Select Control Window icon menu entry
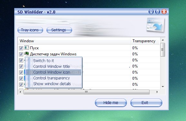 [x=54, y=72]
